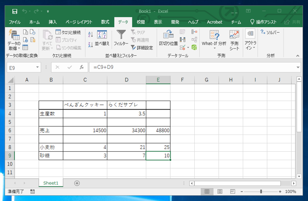This screenshot has width=308, height=201.
Task: Click the Refresh All (すべて更新) icon
Action: coord(48,40)
